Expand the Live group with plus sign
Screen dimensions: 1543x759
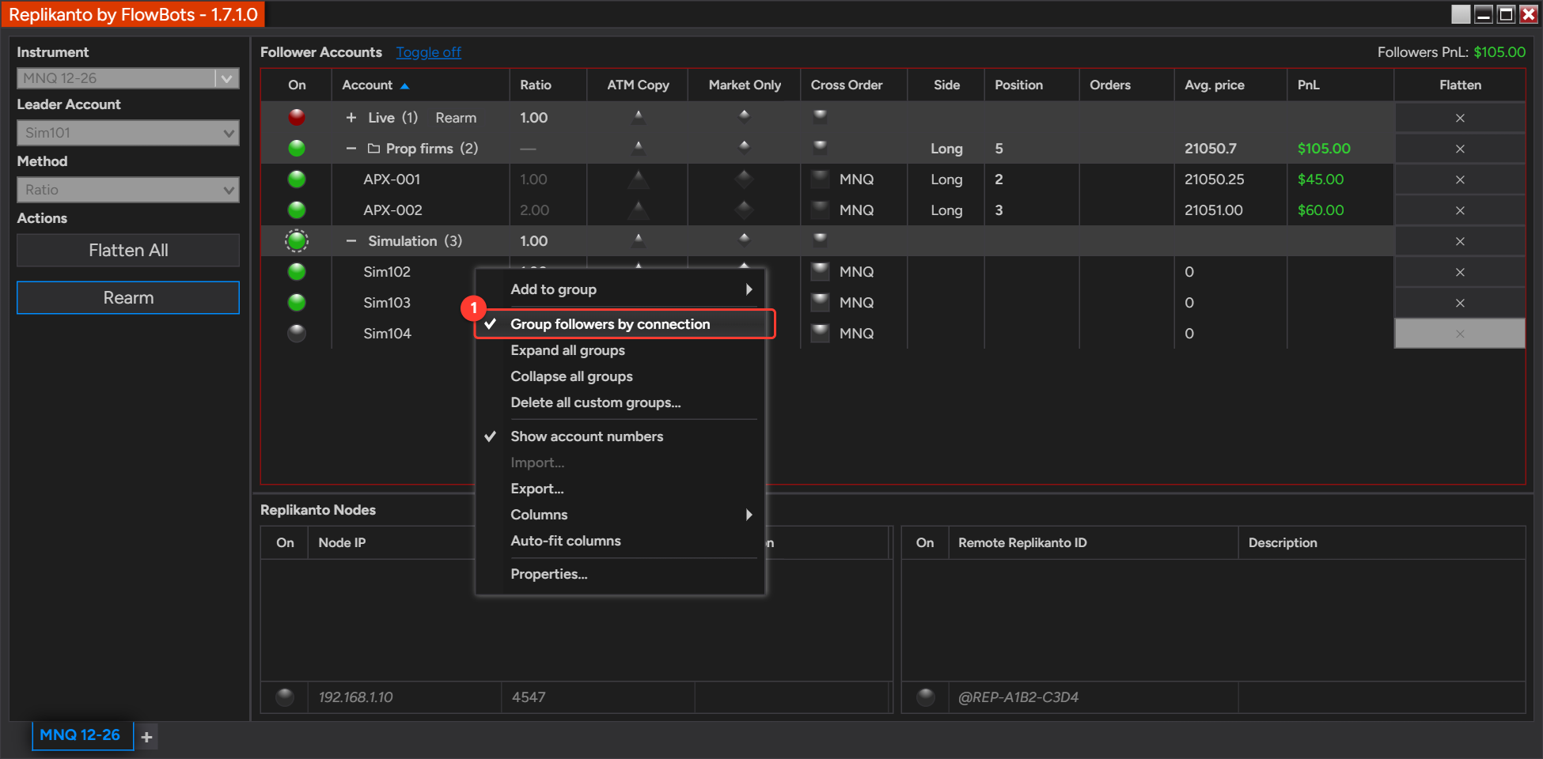351,118
